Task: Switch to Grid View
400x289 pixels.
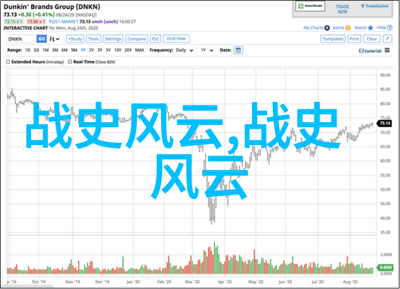Action: pyautogui.click(x=176, y=39)
